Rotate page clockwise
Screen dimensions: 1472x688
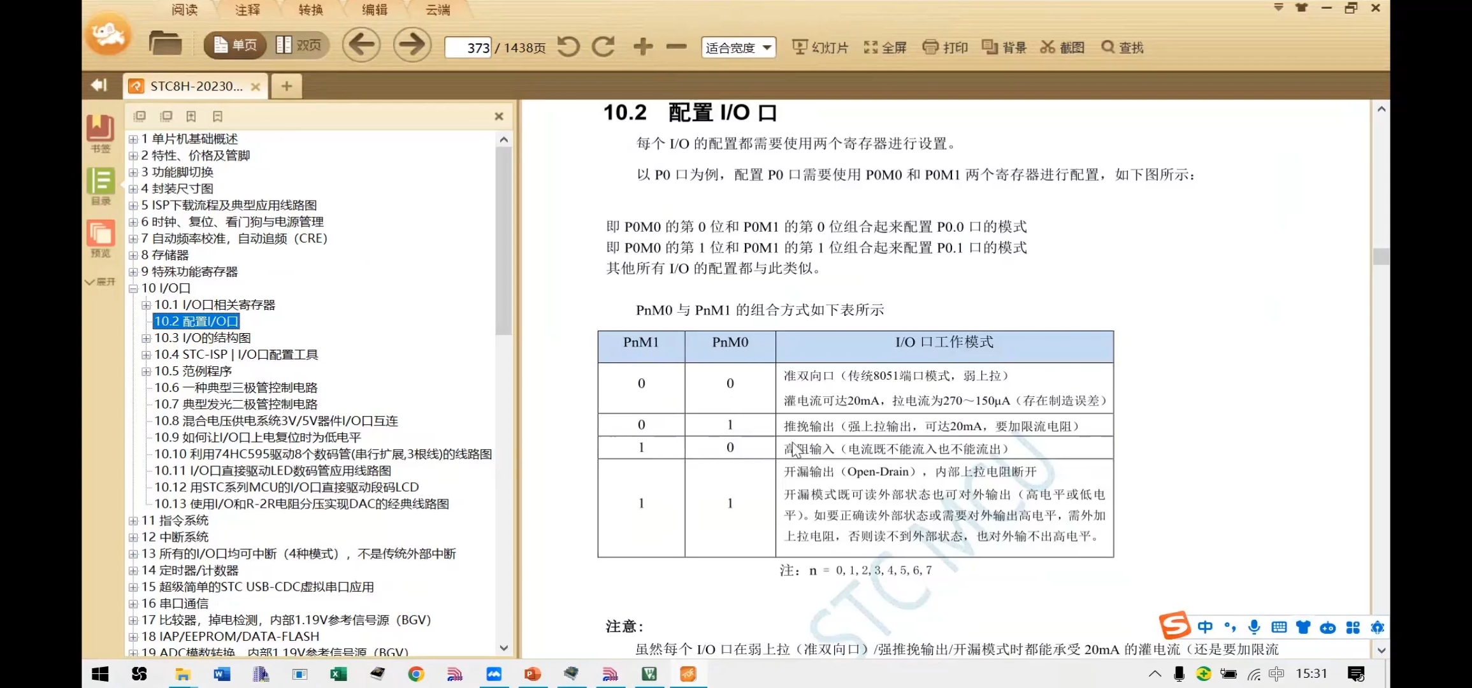(603, 47)
